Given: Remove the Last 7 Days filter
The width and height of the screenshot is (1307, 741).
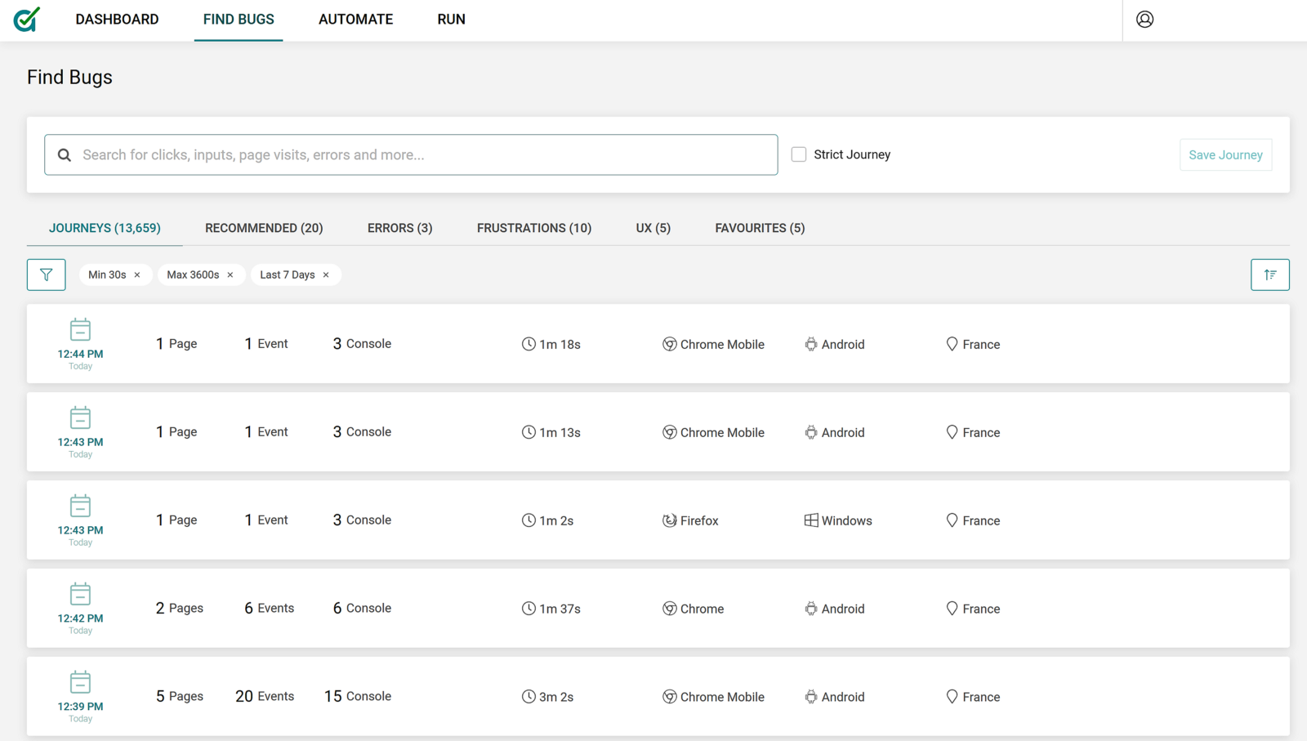Looking at the screenshot, I should click(326, 275).
